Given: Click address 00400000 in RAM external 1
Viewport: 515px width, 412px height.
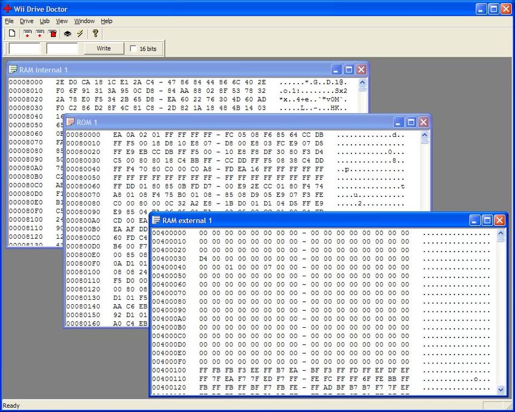Looking at the screenshot, I should tap(169, 233).
